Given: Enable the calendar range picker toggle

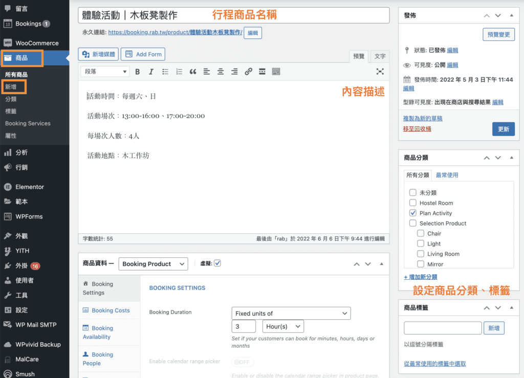Looking at the screenshot, I should tap(243, 362).
